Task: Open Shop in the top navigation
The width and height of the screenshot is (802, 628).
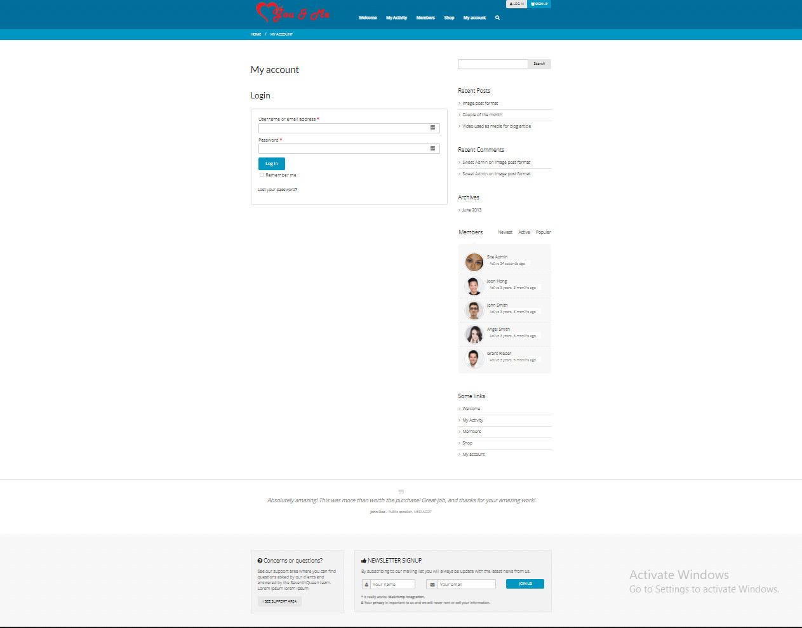Action: tap(449, 18)
